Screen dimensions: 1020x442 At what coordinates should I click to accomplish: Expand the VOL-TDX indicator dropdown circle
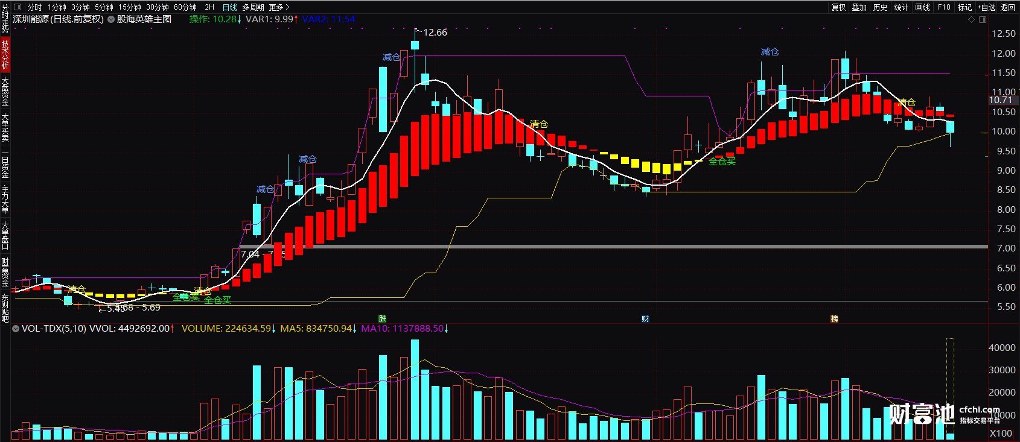pos(16,329)
